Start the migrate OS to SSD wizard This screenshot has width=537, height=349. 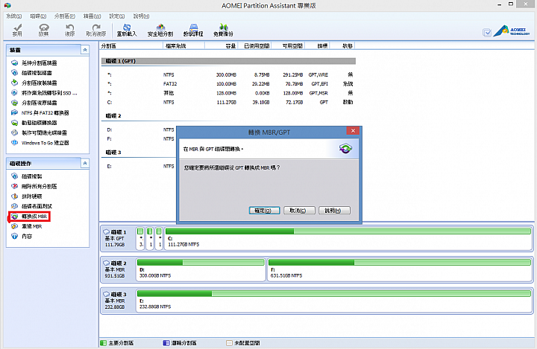[x=44, y=92]
